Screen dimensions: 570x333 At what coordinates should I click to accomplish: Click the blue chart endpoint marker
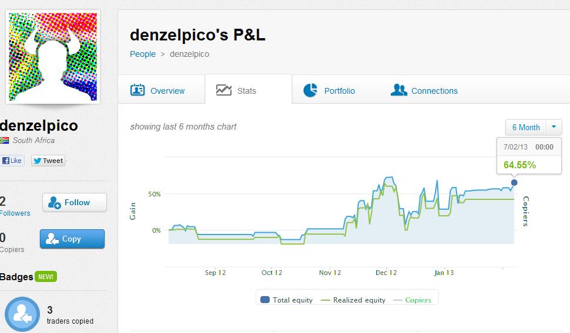[x=514, y=183]
